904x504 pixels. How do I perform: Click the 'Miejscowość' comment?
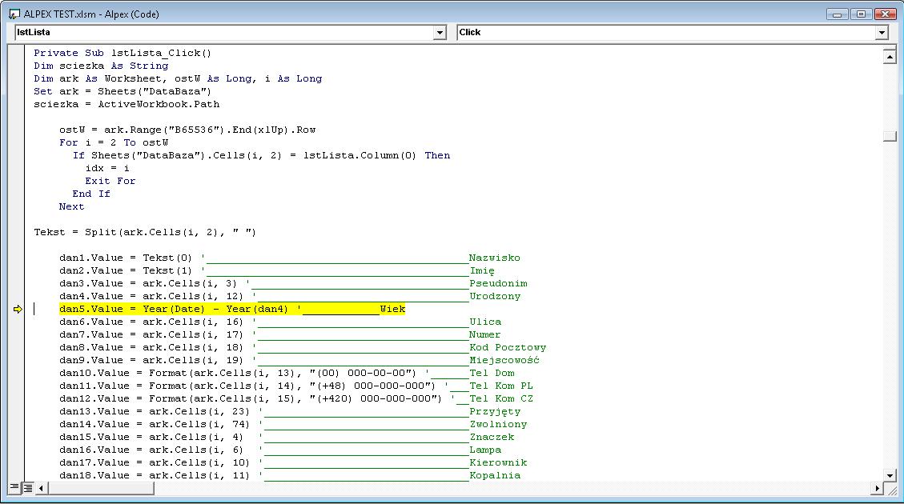pyautogui.click(x=504, y=360)
